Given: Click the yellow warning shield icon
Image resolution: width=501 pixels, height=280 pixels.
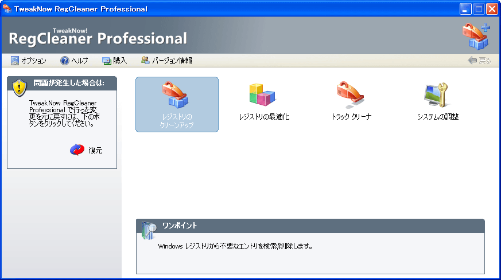Looking at the screenshot, I should coord(19,88).
